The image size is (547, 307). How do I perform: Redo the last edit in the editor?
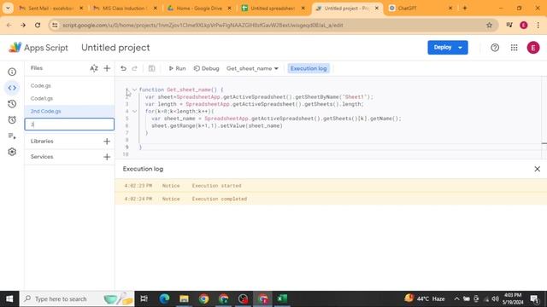click(x=135, y=68)
